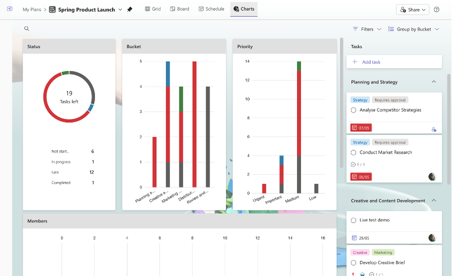Click assignee avatar on Conduct Market Research
Image resolution: width=452 pixels, height=276 pixels.
(x=432, y=176)
